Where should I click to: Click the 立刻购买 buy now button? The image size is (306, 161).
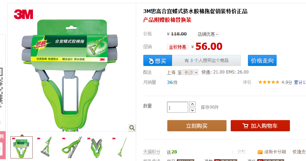[x=197, y=126]
